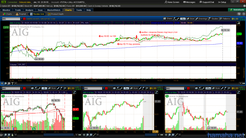Open the 1m timeframe selector on main chart

pos(183,19)
